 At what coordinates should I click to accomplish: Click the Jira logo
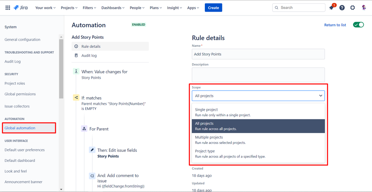point(20,7)
